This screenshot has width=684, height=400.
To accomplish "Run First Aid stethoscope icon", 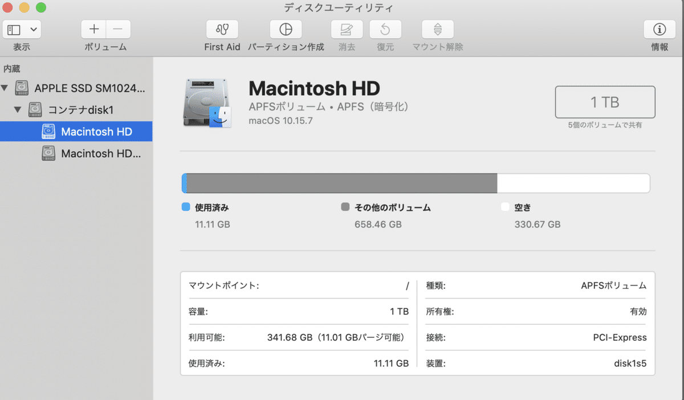I will coord(222,29).
